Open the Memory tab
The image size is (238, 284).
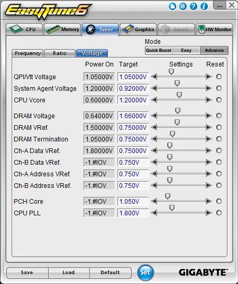click(x=62, y=30)
